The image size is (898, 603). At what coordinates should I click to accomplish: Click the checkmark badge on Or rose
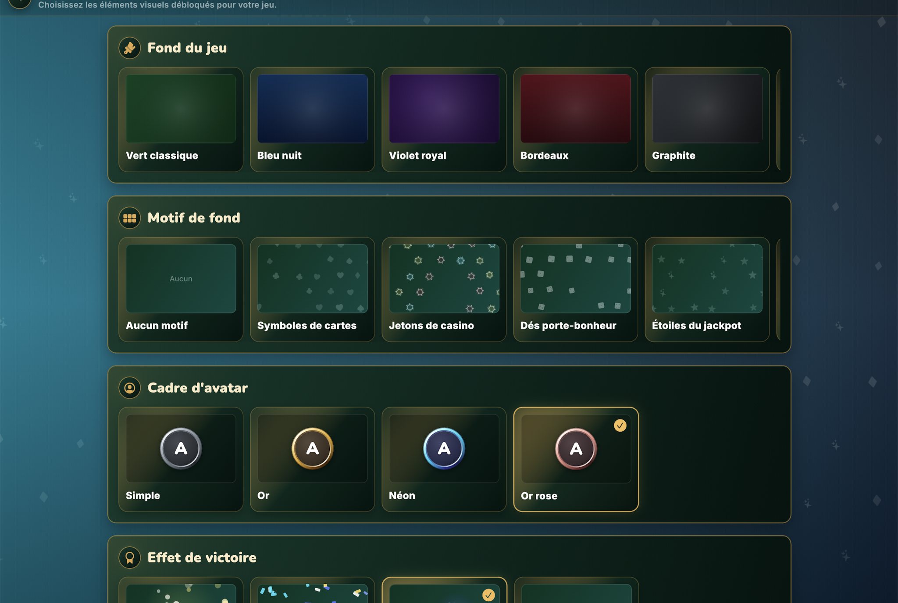coord(620,426)
